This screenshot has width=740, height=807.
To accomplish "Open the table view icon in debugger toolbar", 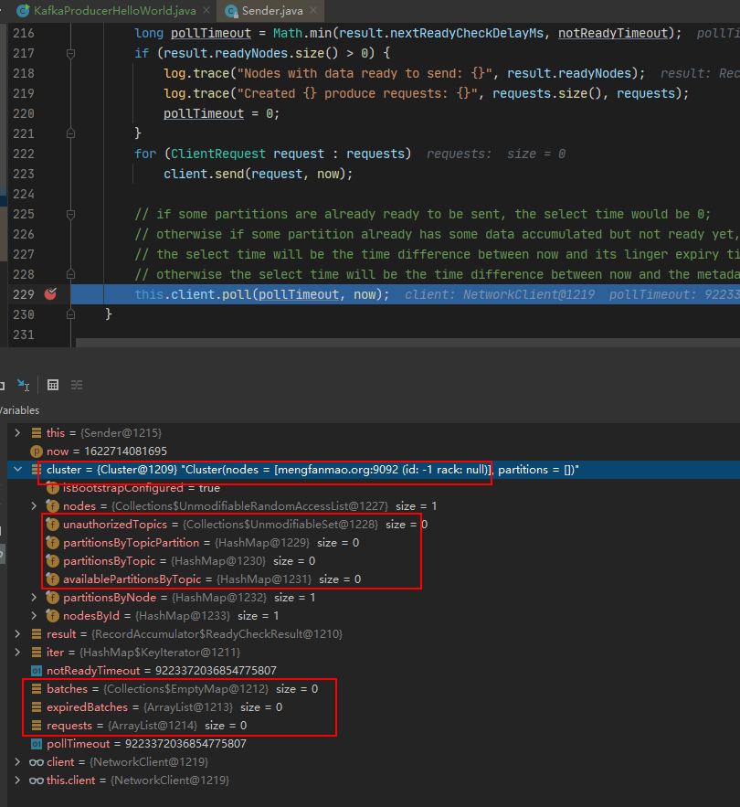I will click(x=53, y=385).
